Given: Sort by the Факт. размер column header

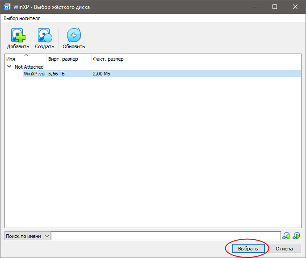Looking at the screenshot, I should click(x=108, y=59).
